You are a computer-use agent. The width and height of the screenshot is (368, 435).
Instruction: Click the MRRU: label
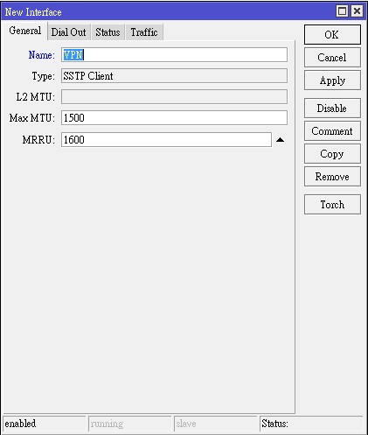[x=38, y=140]
